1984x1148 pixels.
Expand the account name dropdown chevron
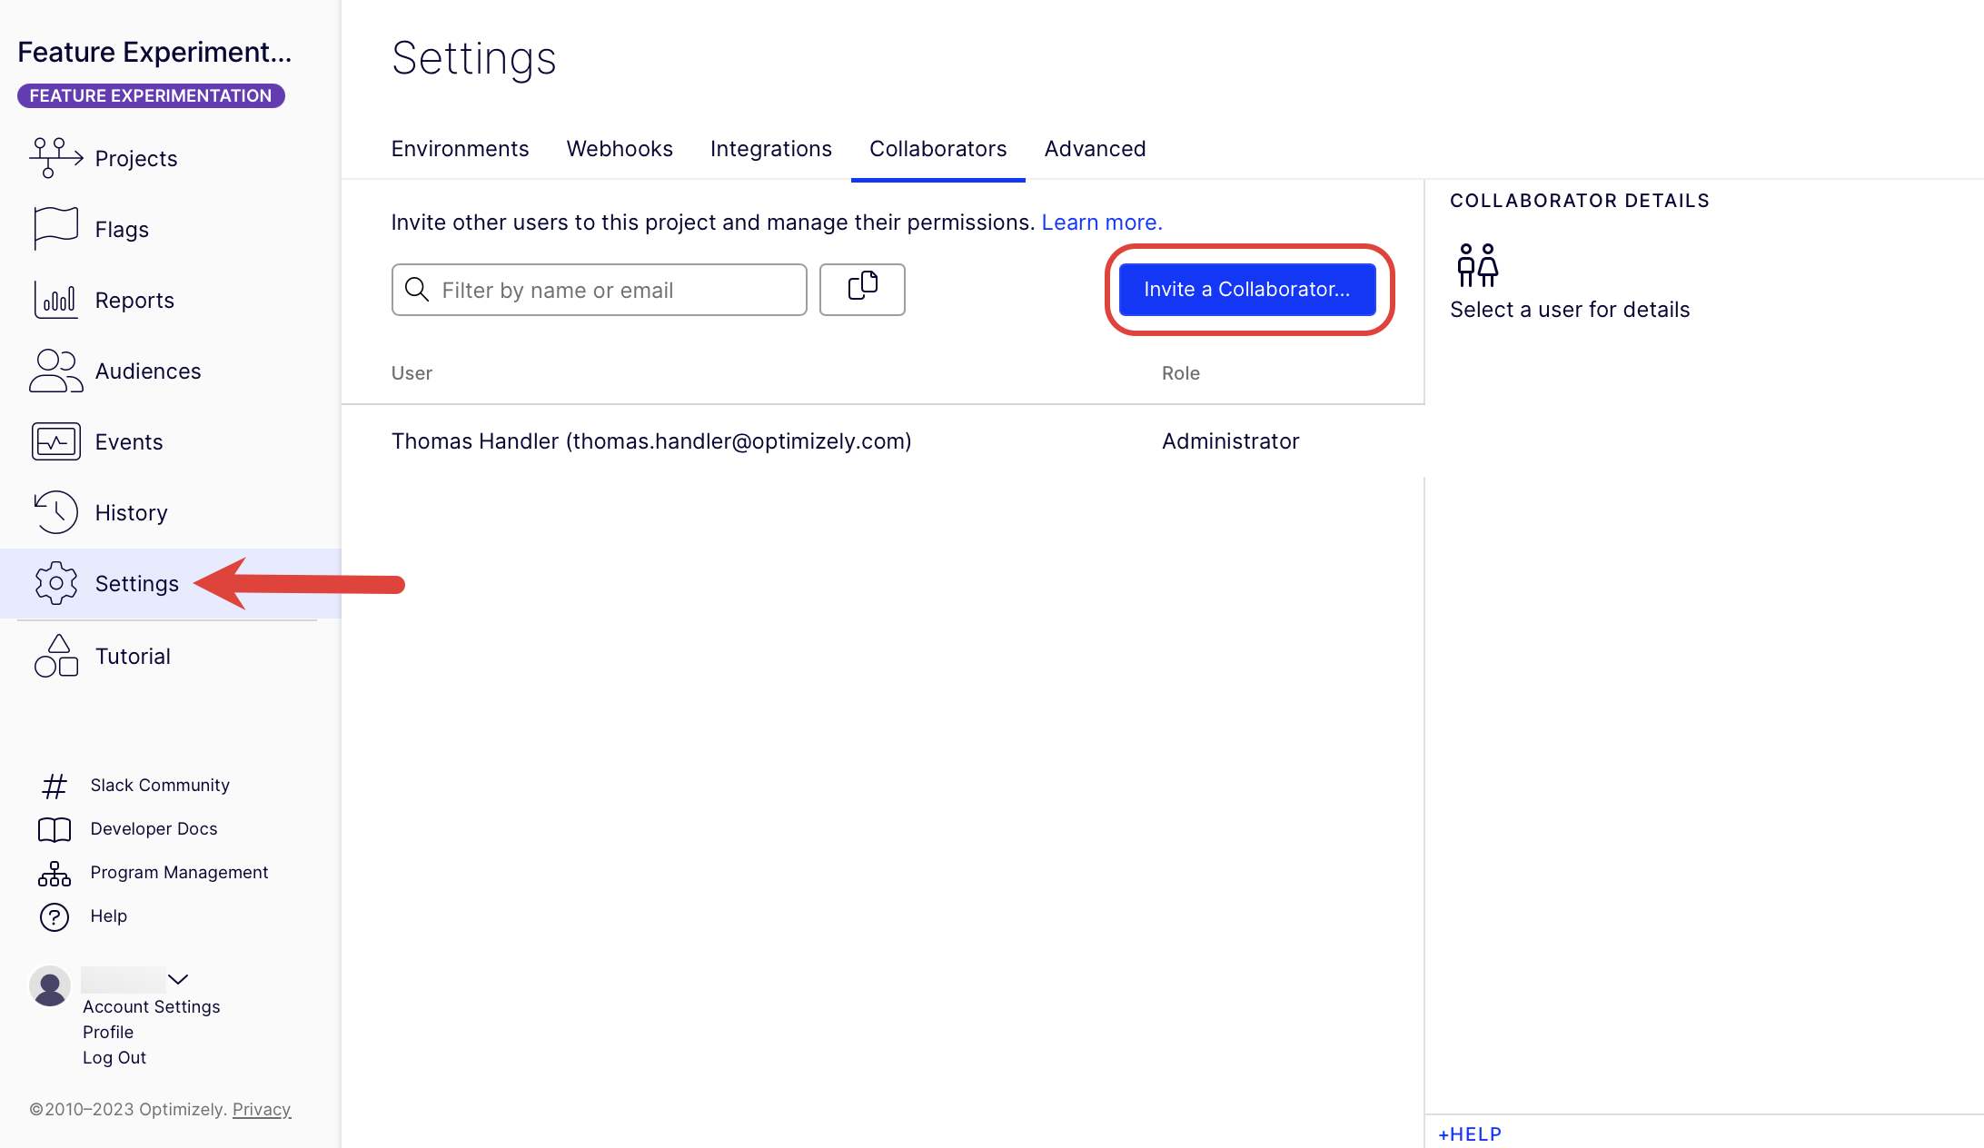pyautogui.click(x=178, y=979)
